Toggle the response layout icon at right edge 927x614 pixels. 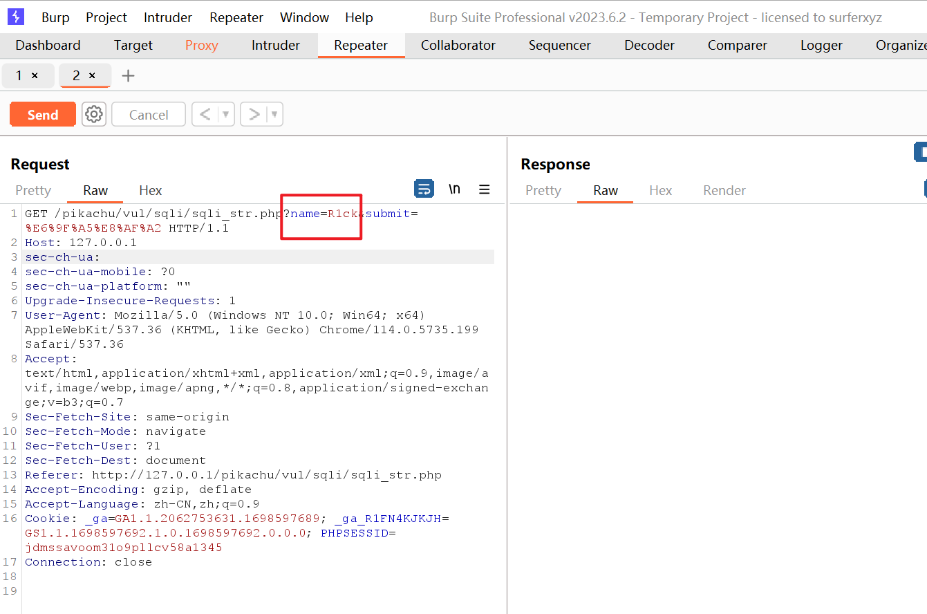(x=920, y=152)
